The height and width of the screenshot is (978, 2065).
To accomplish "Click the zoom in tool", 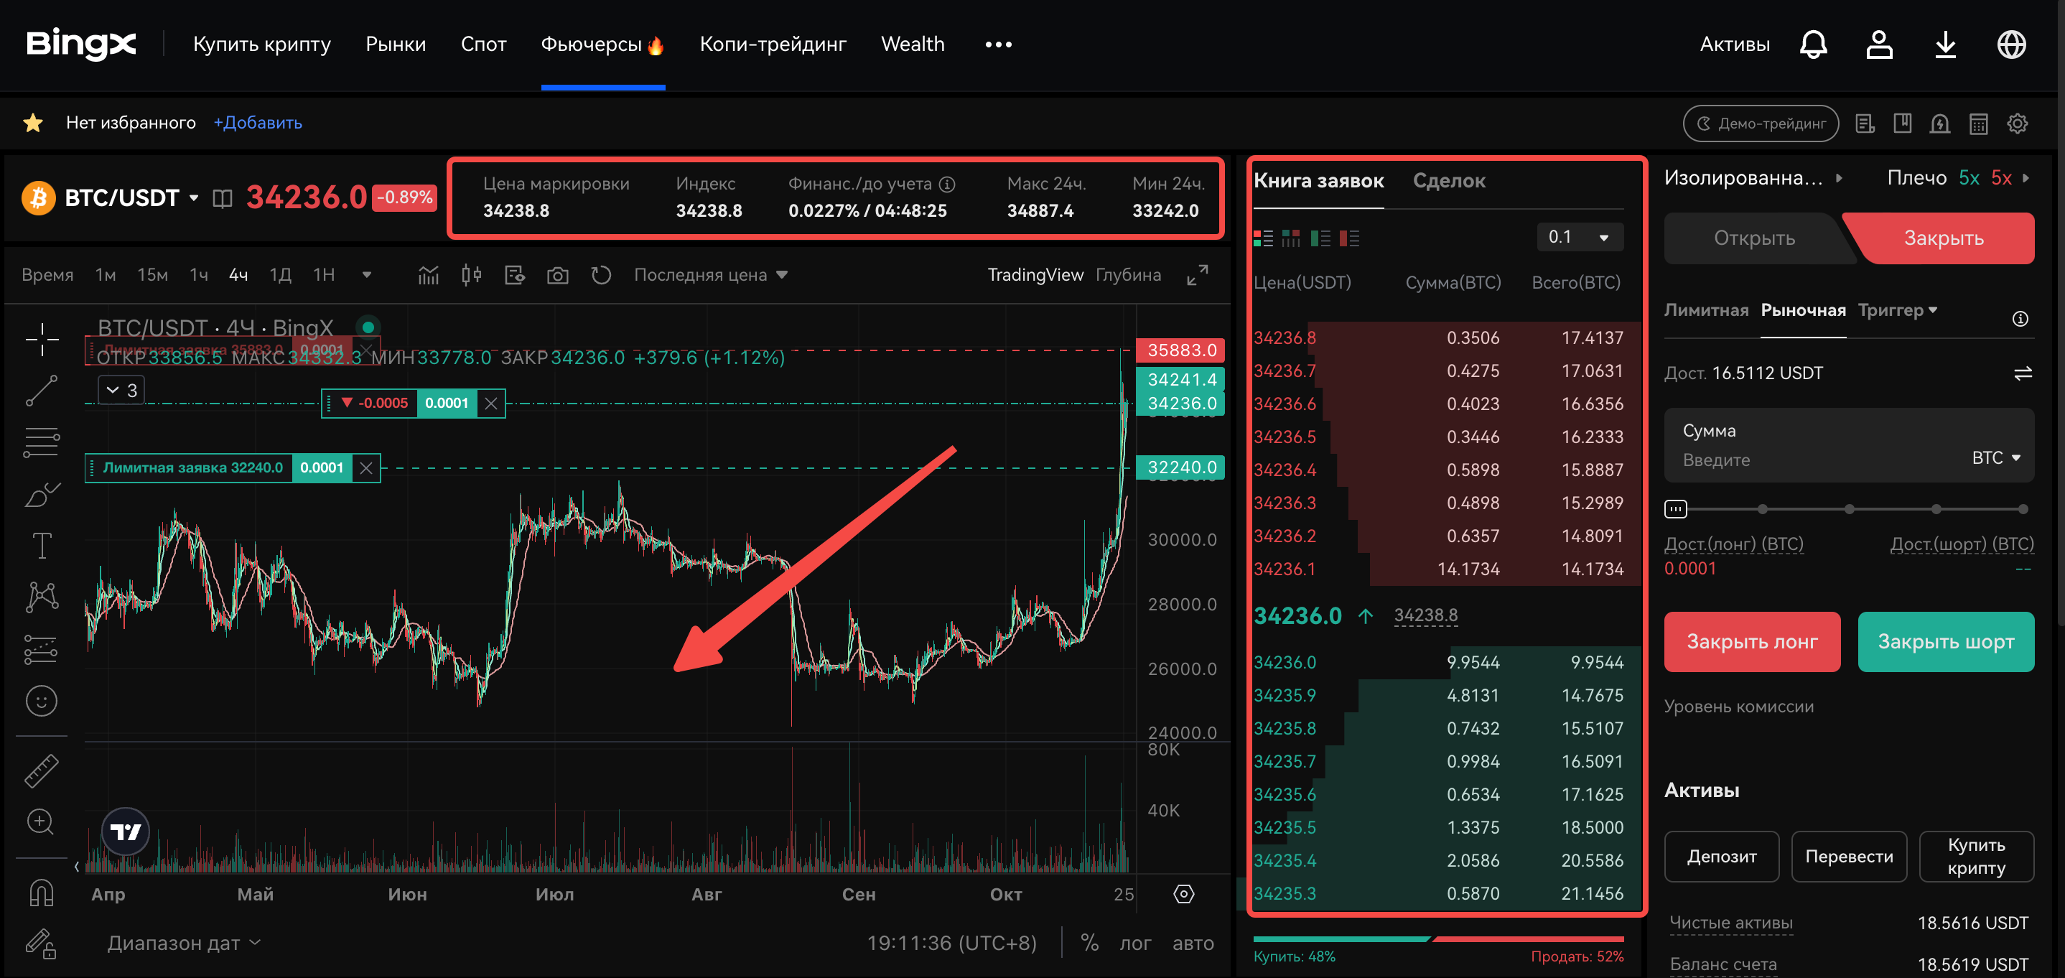I will (41, 821).
